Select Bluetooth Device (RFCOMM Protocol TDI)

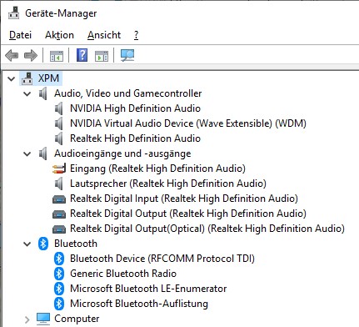(162, 259)
